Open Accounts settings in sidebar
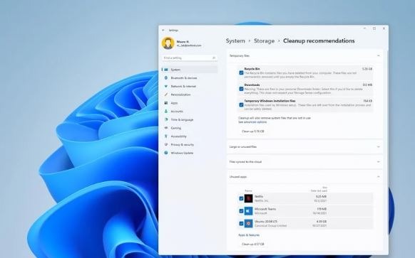This screenshot has height=258, width=415. 190,112
